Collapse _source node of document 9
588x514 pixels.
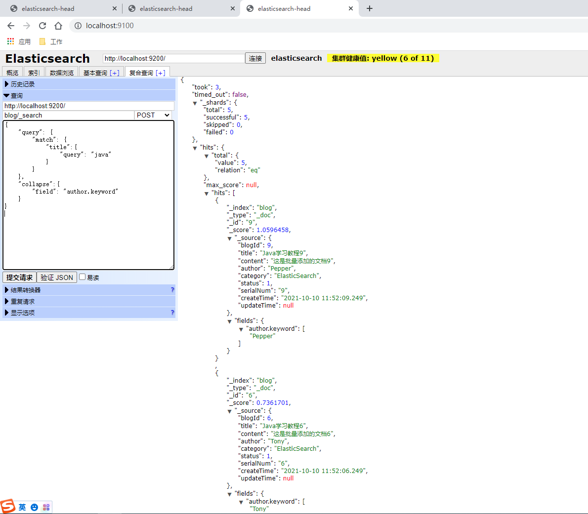(x=229, y=238)
